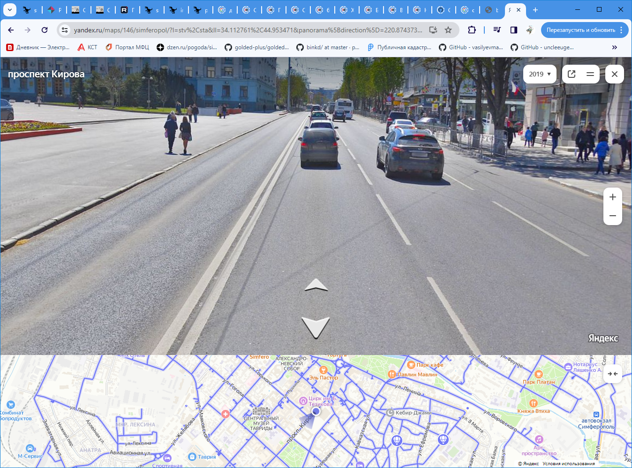Screen dimensions: 632x468
Task: Open the media controls button
Action: coord(497,30)
